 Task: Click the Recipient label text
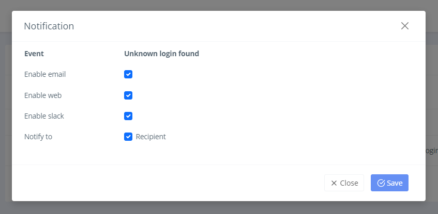coord(150,137)
